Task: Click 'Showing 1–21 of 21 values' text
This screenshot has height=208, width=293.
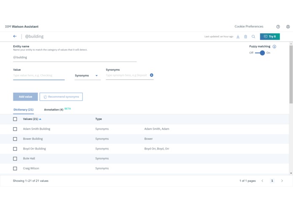Action: [x=31, y=181]
